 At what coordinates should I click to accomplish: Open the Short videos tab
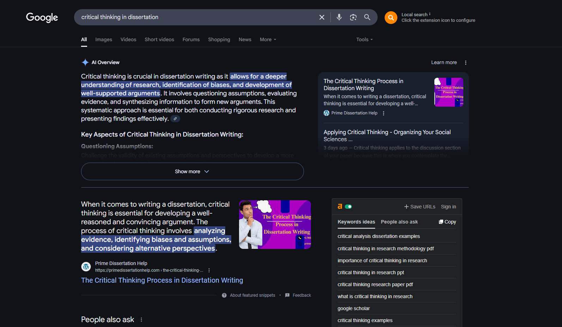click(159, 39)
